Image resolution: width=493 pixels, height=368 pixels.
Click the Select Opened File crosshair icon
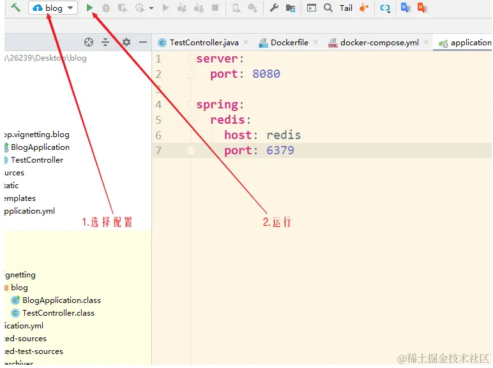click(89, 42)
